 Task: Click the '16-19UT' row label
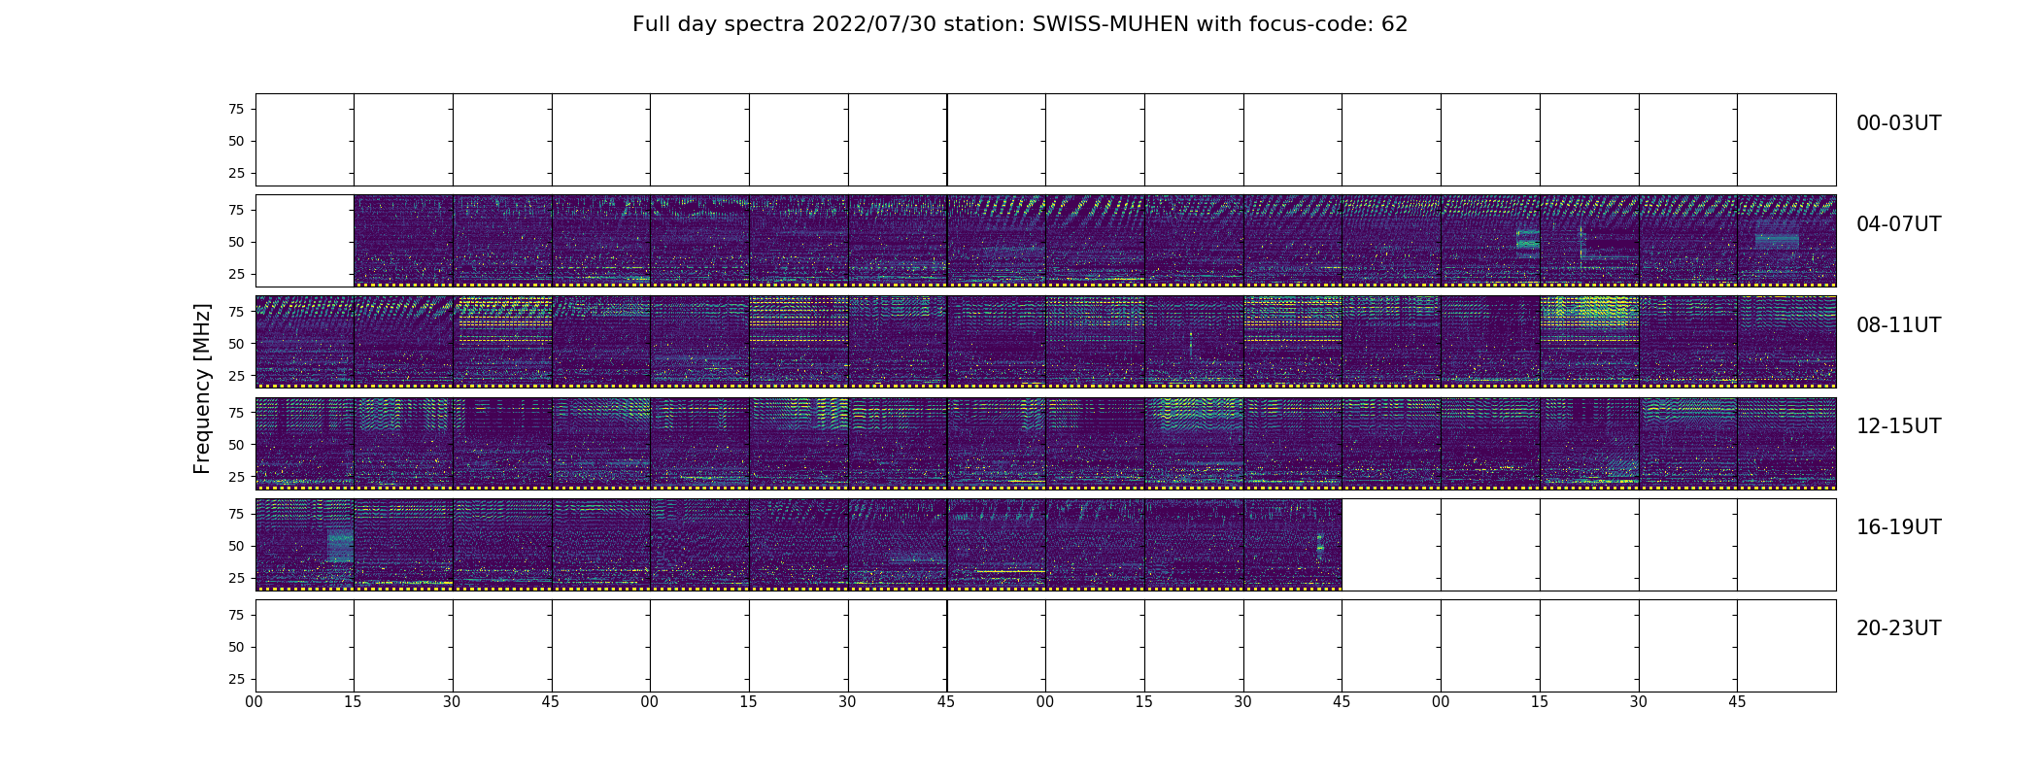1898,527
